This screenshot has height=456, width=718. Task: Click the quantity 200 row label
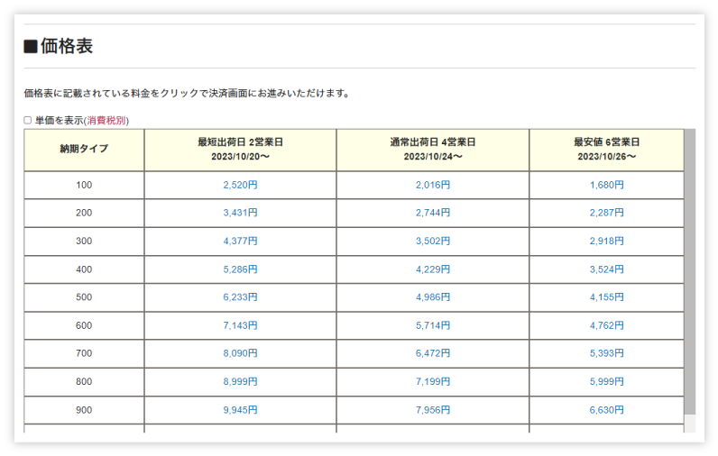click(x=84, y=214)
